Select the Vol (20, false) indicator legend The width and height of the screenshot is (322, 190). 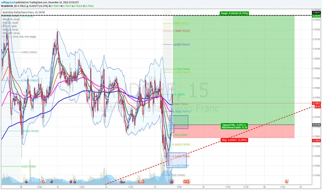tap(10, 26)
